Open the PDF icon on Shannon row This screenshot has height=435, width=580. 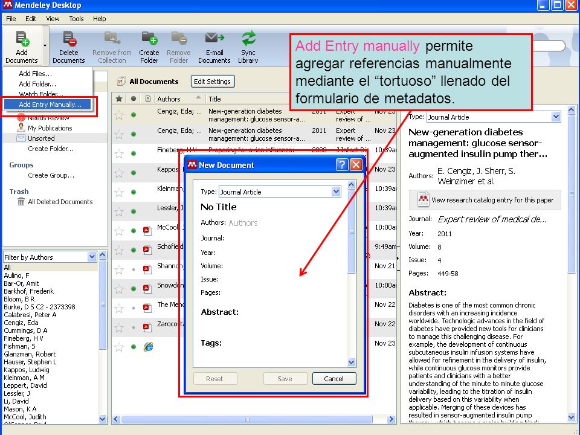147,269
